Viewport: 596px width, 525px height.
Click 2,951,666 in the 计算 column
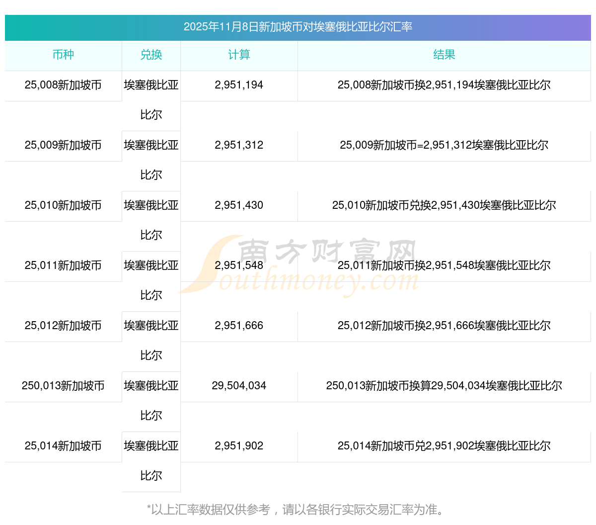pyautogui.click(x=239, y=326)
